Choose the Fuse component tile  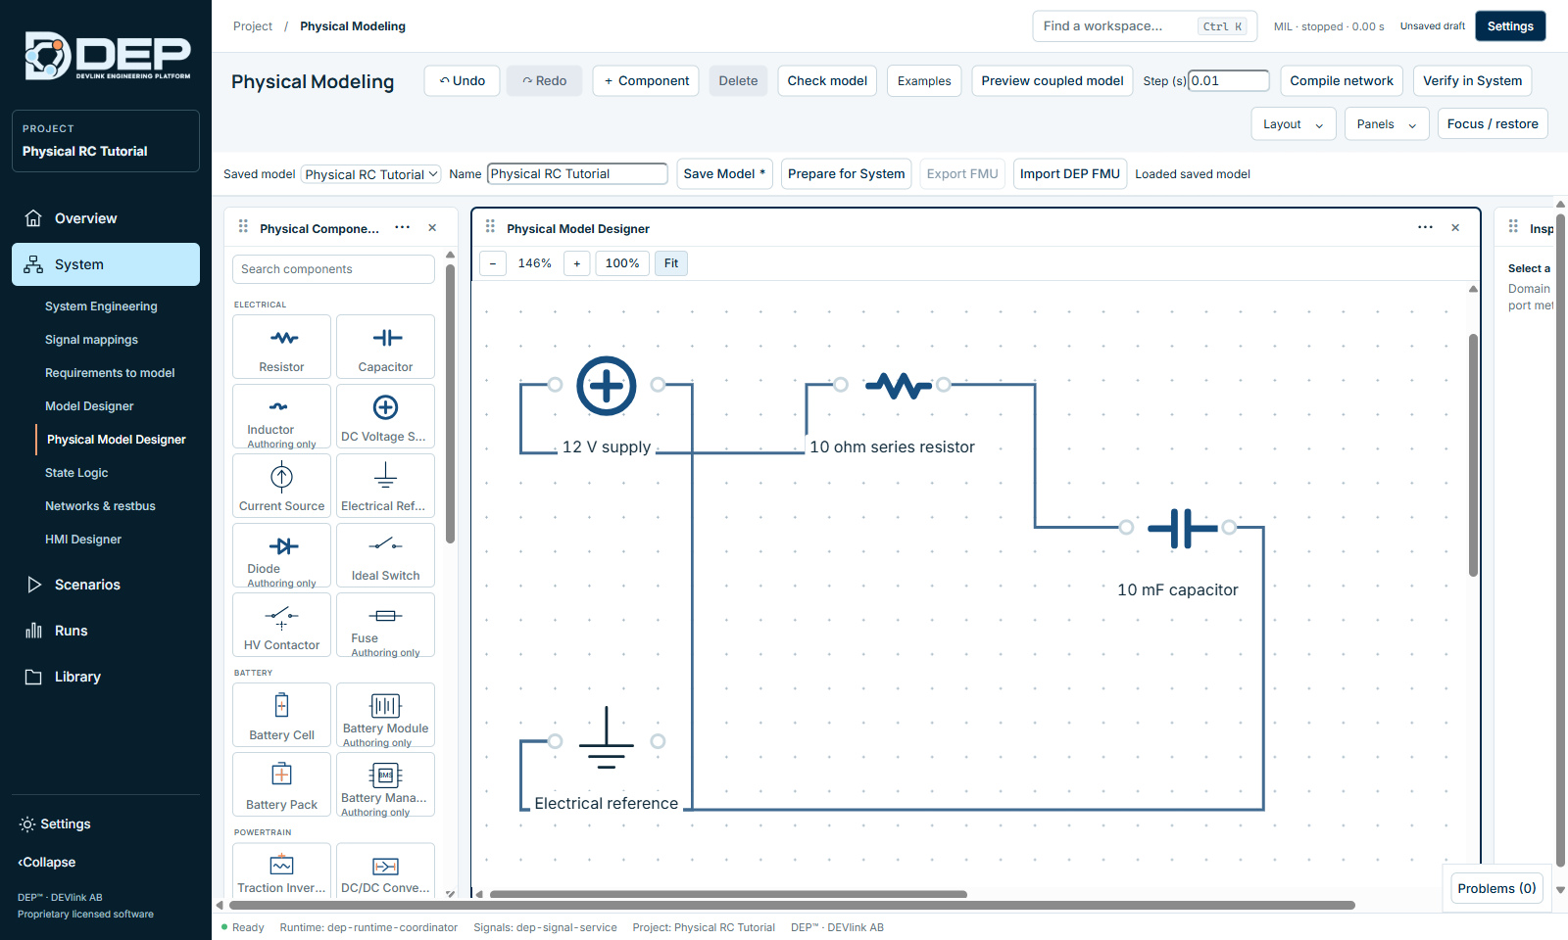(x=385, y=625)
